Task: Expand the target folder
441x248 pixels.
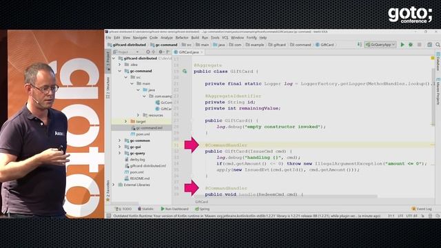Action: 125,121
